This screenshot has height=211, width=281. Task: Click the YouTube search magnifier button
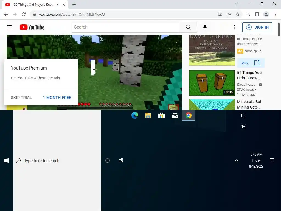188,27
